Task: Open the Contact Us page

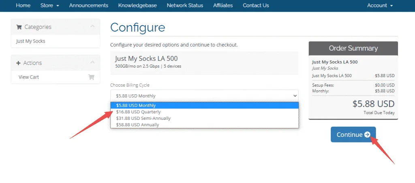Action: click(x=256, y=6)
